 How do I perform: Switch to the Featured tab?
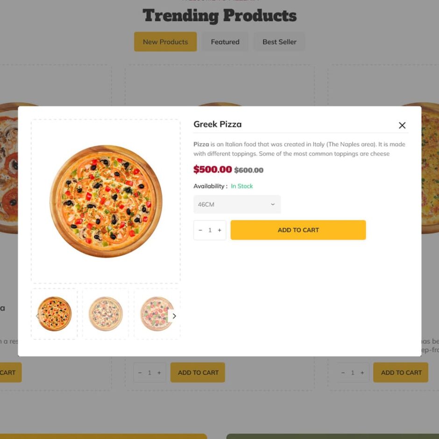pos(225,42)
